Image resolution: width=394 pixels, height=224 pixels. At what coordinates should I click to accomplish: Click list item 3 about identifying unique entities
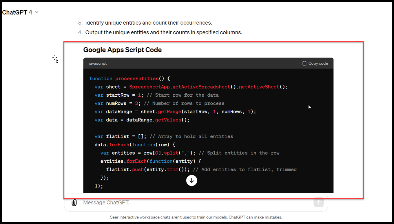148,23
